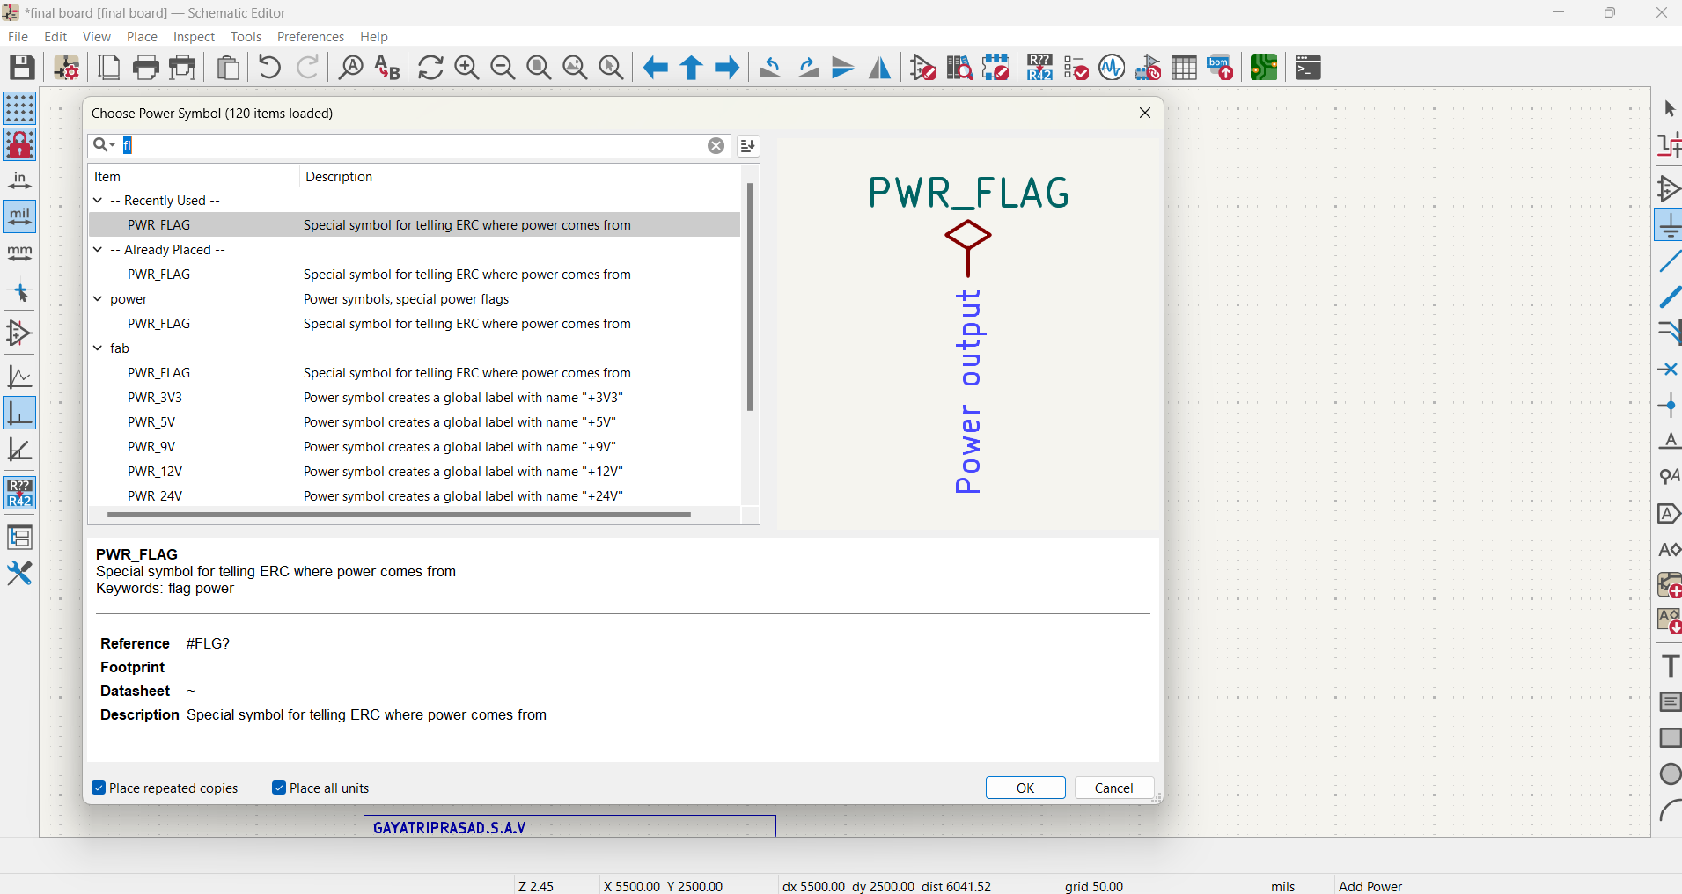1682x894 pixels.
Task: Open the Preferences menu
Action: 311,37
